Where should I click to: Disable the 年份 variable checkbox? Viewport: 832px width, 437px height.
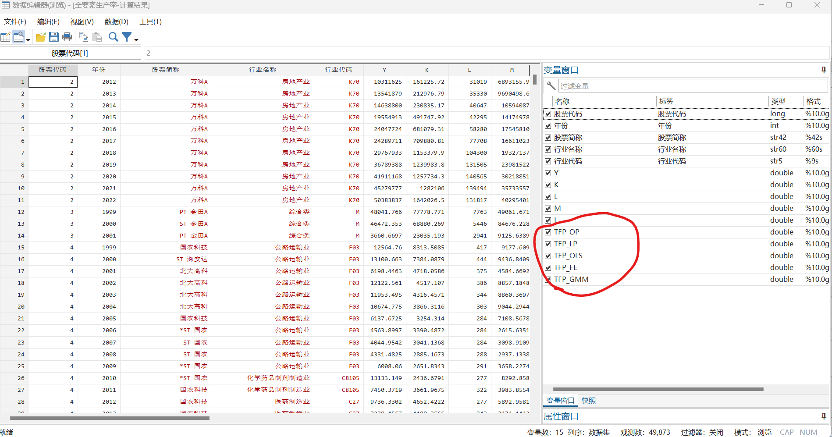pyautogui.click(x=548, y=125)
